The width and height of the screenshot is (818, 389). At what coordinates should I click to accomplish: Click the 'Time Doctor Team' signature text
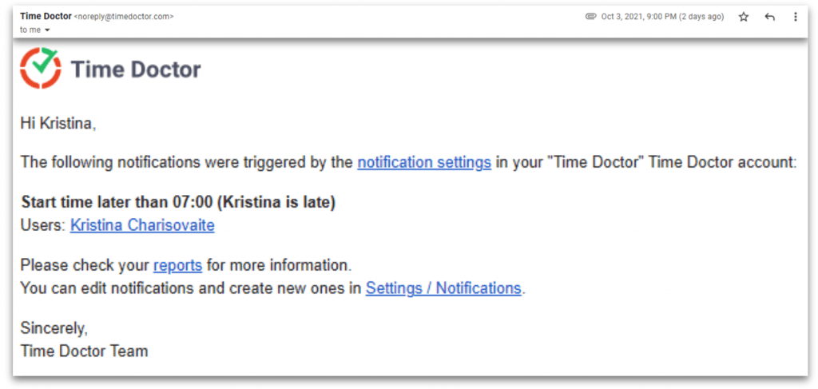click(x=84, y=351)
